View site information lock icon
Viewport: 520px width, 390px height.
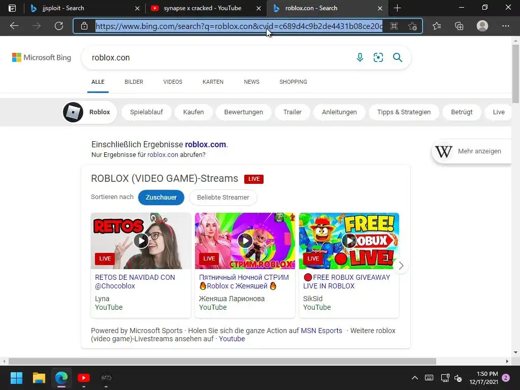tap(84, 26)
